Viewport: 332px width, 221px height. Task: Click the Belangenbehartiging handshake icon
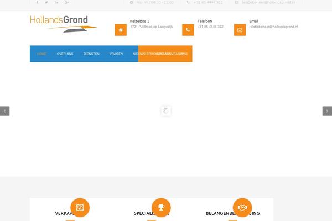pos(242,208)
